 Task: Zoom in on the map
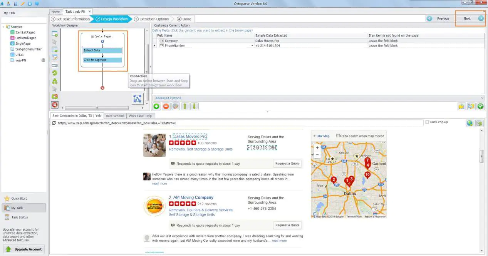317,148
